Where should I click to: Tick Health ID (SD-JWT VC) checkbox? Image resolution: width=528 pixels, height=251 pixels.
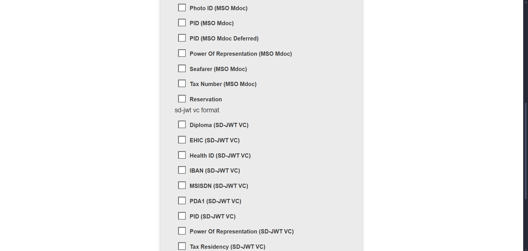(x=182, y=155)
